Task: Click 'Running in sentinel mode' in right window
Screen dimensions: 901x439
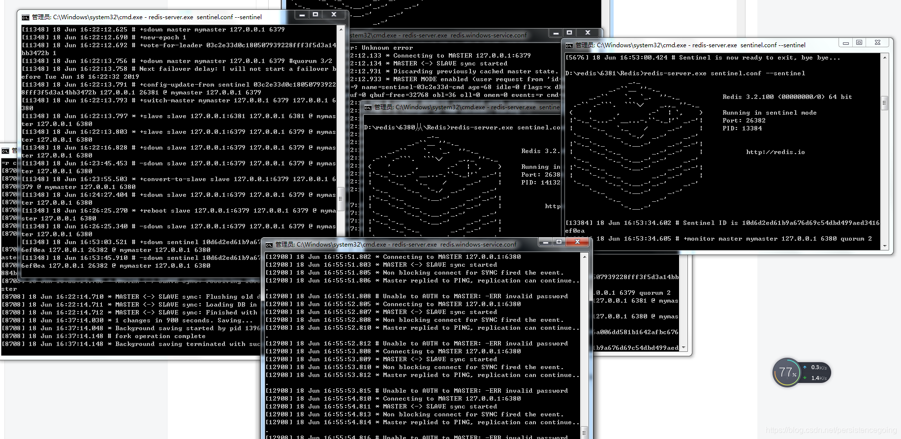Action: 770,113
